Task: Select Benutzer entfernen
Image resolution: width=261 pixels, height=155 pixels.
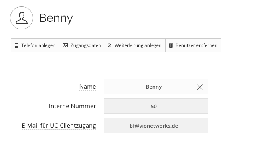Action: click(x=193, y=45)
